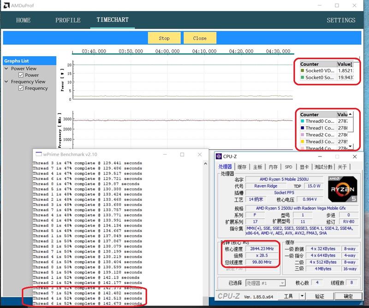369x308 pixels.
Task: Click the Thread0 cyan color swatch
Action: tap(303, 121)
